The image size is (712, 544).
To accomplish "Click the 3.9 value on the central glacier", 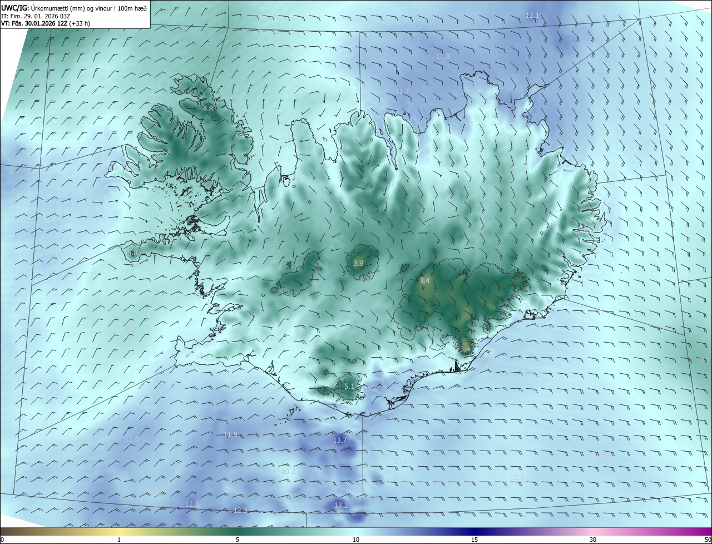I will pyautogui.click(x=358, y=264).
